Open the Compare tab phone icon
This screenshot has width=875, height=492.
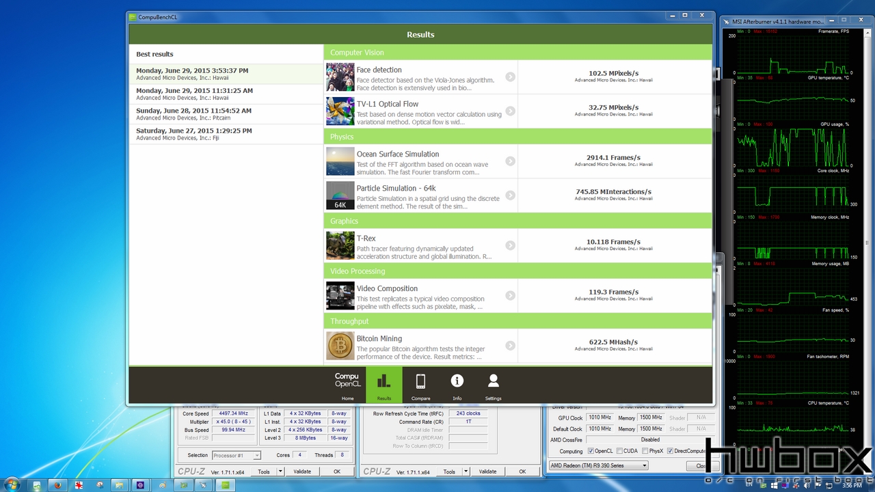(x=420, y=381)
